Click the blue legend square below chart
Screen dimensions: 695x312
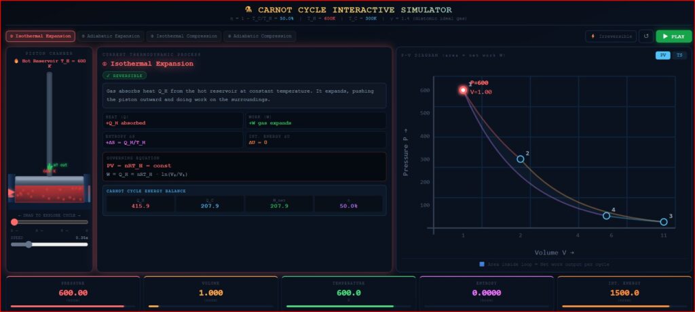pyautogui.click(x=481, y=264)
